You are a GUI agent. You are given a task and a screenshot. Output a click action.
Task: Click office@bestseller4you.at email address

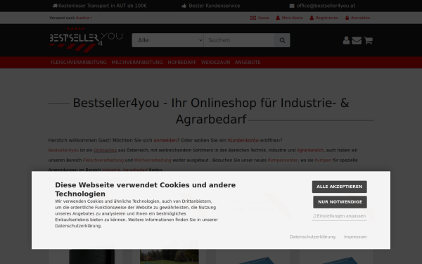(326, 6)
